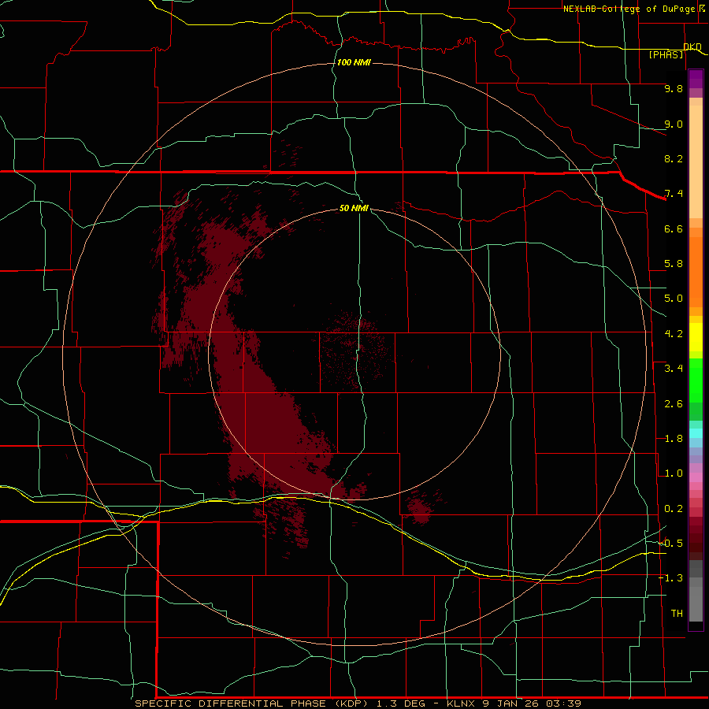This screenshot has height=709, width=709.
Task: Click the 5.0 scale value
Action: [x=674, y=299]
